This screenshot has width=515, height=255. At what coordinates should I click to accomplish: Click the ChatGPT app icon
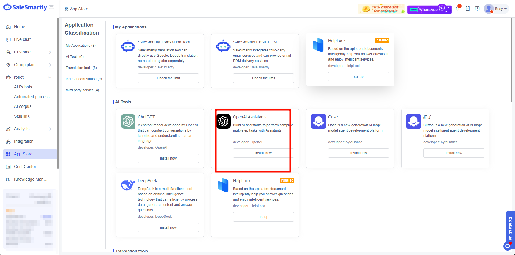tap(128, 121)
